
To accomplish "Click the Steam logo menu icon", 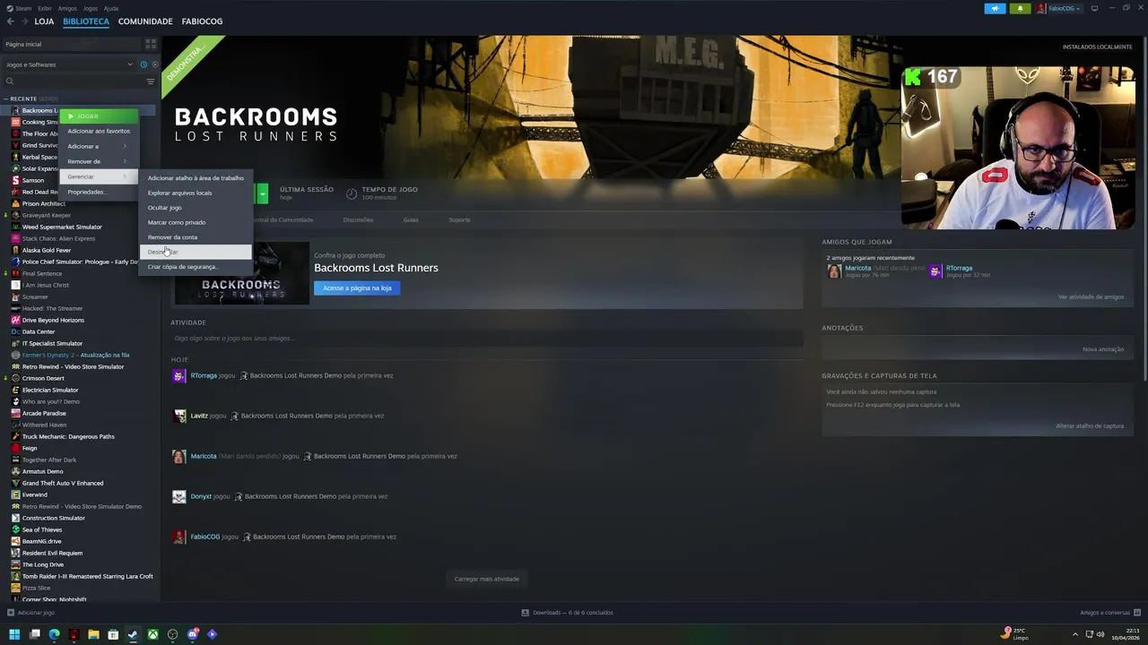I will click(10, 8).
